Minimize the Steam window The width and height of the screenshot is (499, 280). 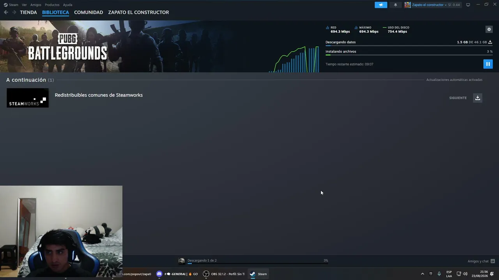[x=478, y=5]
